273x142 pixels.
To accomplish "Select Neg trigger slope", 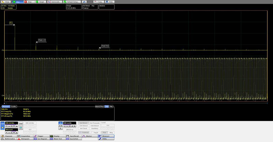I will tap(111, 132).
